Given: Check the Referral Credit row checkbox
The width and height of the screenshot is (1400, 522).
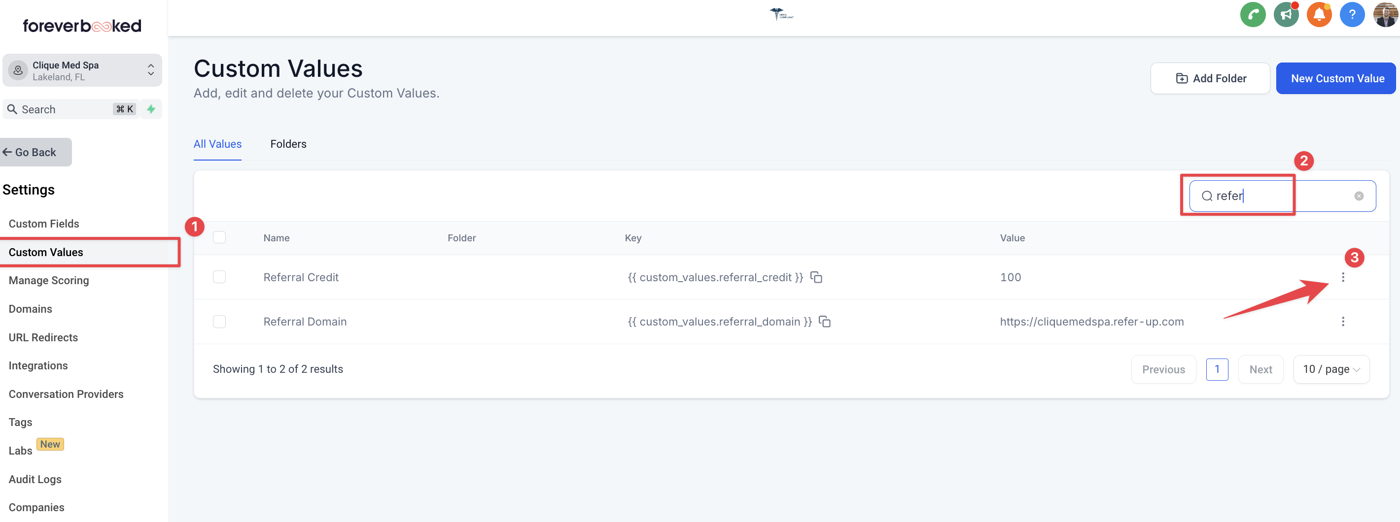Looking at the screenshot, I should click(219, 277).
